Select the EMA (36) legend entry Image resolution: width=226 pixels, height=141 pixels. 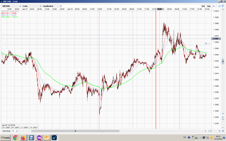tap(9, 13)
